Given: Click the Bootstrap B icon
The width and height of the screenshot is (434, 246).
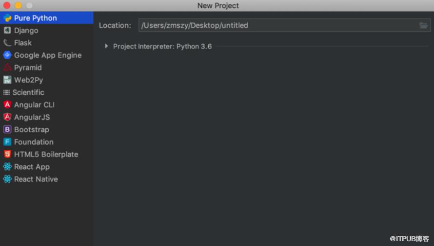Looking at the screenshot, I should (x=7, y=129).
